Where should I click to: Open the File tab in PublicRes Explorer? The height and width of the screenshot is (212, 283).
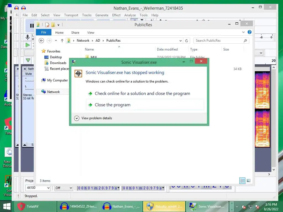(x=43, y=32)
